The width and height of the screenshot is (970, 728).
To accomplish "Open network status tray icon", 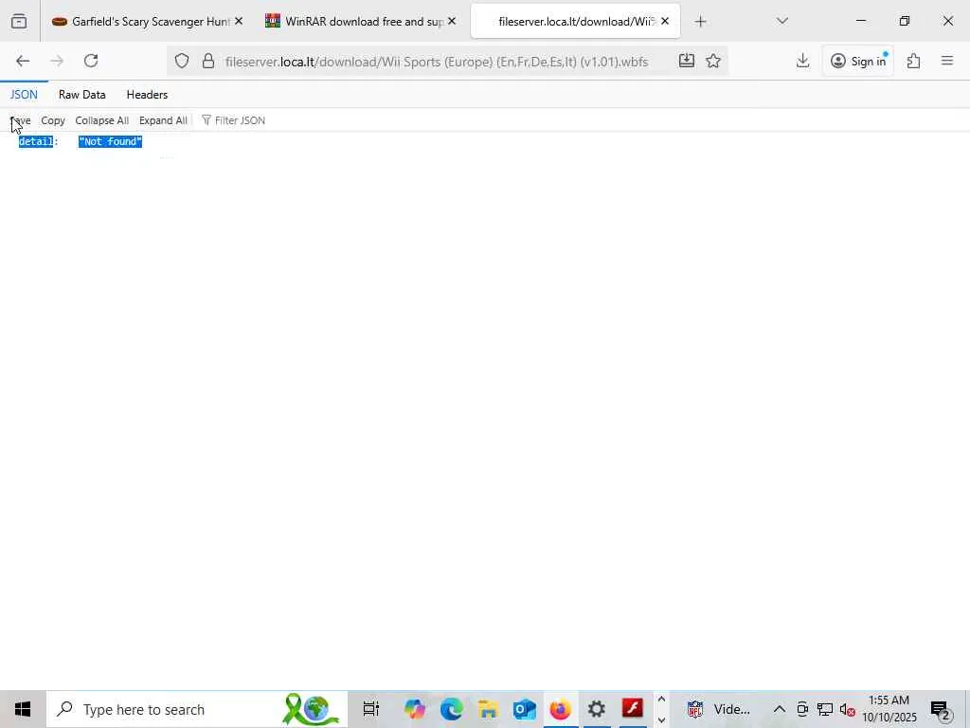I will (825, 709).
